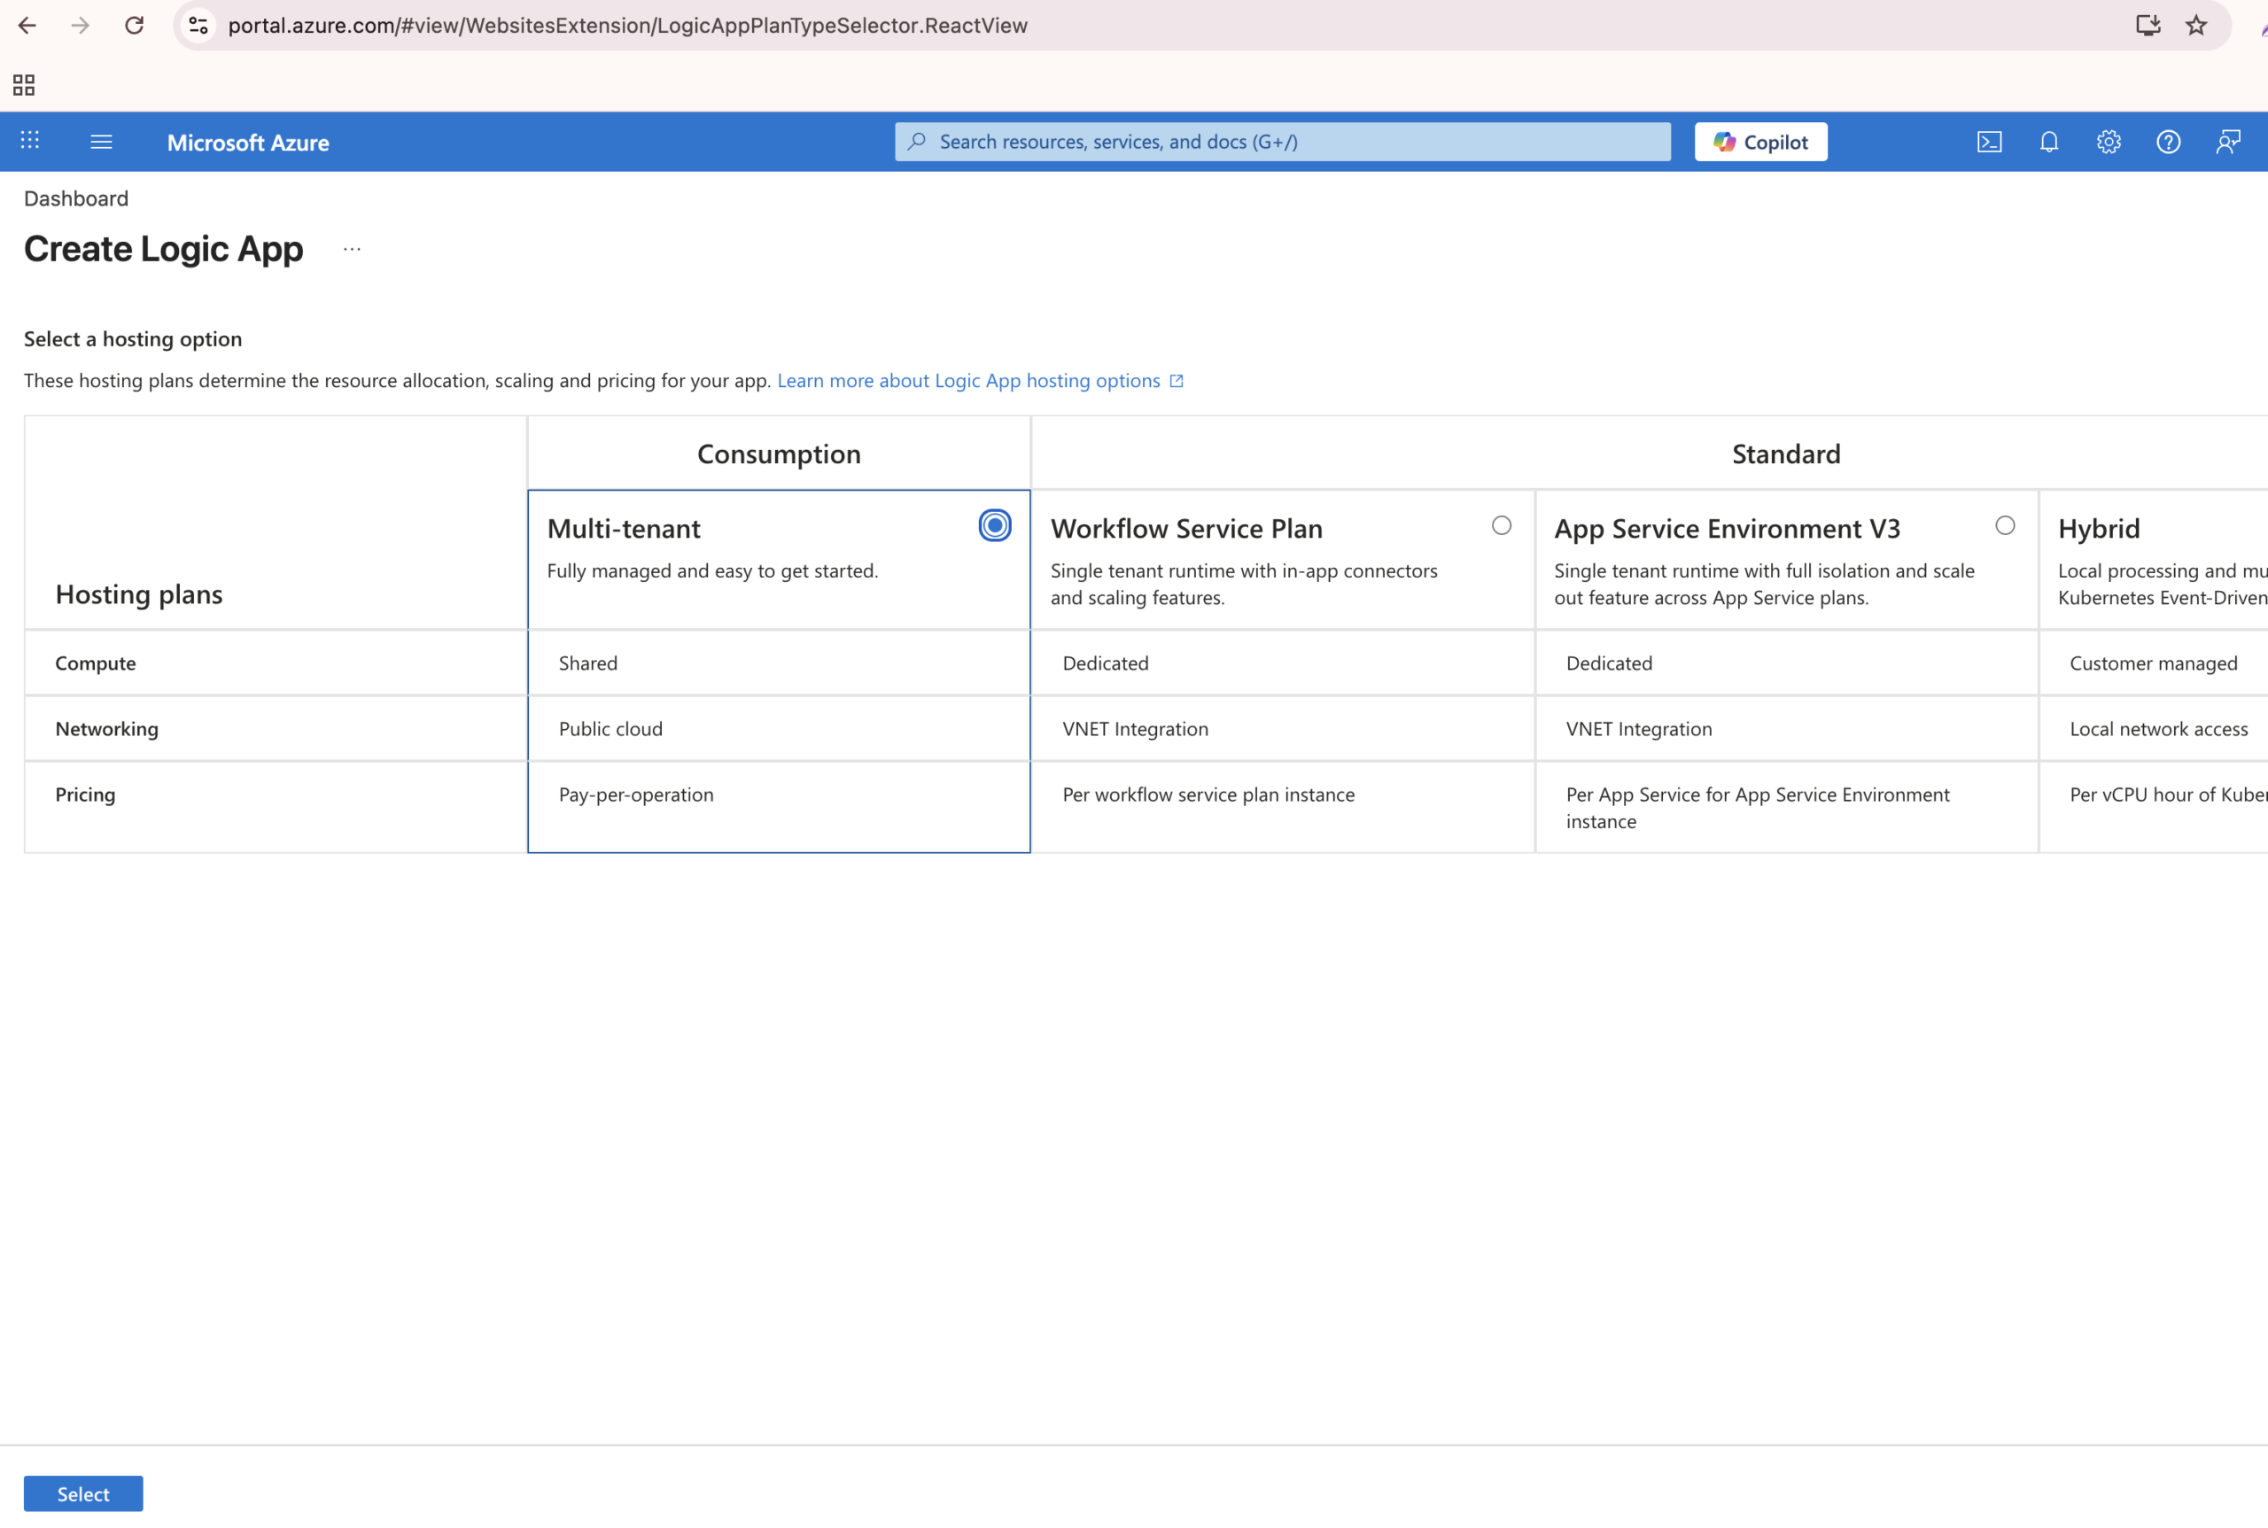Click the Copilot button
Screen dimensions: 2268x1528
tap(1760, 143)
